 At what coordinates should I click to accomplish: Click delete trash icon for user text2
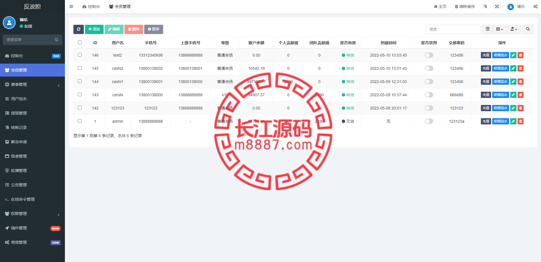point(521,55)
